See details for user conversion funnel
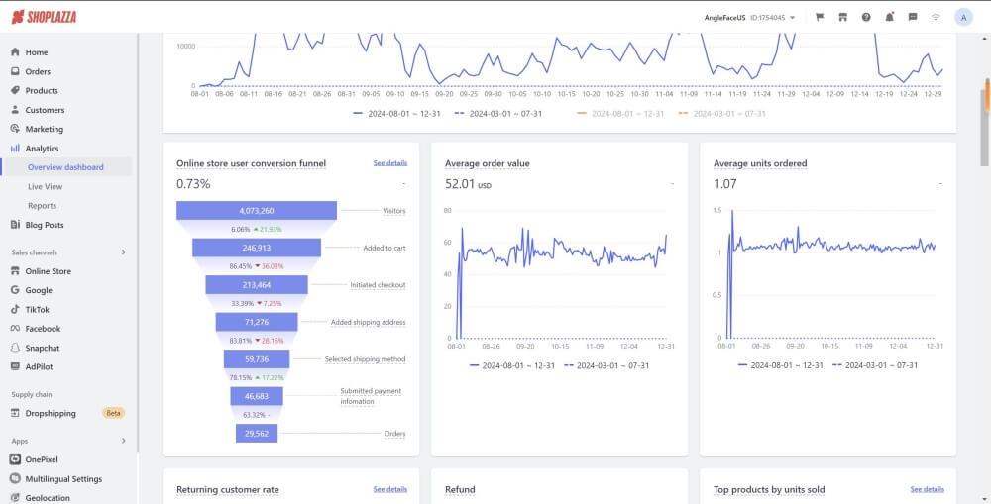 [389, 163]
